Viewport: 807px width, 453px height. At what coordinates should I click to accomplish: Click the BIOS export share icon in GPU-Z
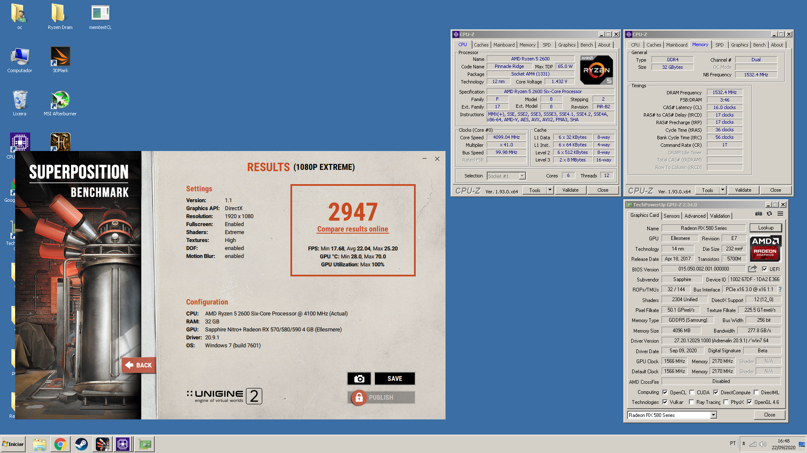[x=752, y=269]
